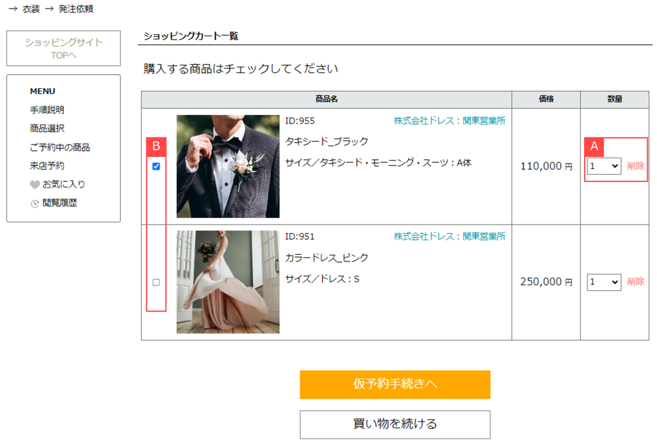The image size is (657, 446).
Task: Click 削除 next to the tuxedo quantity
Action: pos(635,166)
